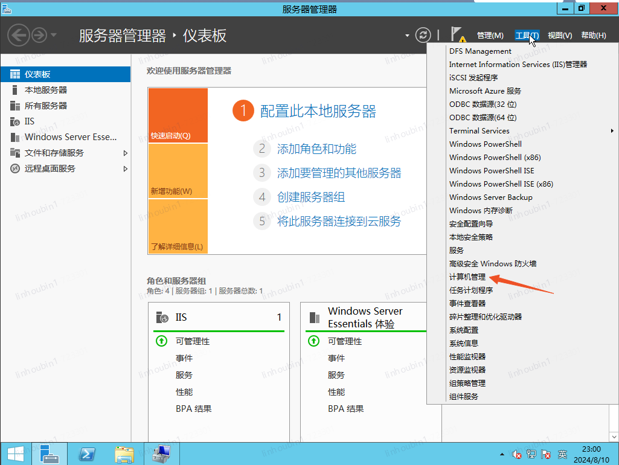Click the Windows Server Essentials 可管理性 status icon

[x=314, y=341]
